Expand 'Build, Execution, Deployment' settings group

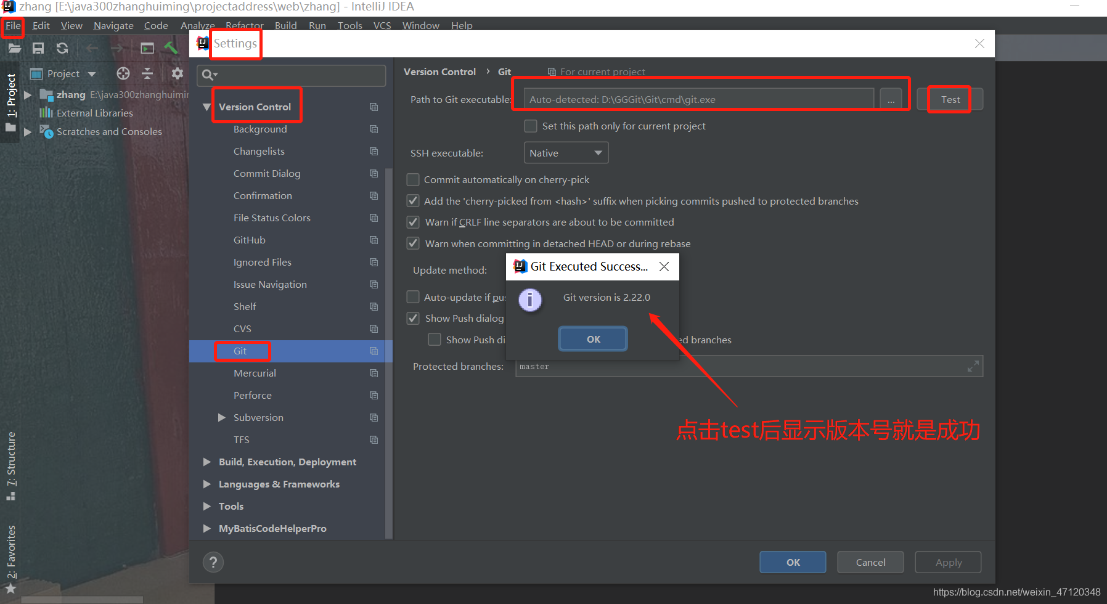coord(207,462)
